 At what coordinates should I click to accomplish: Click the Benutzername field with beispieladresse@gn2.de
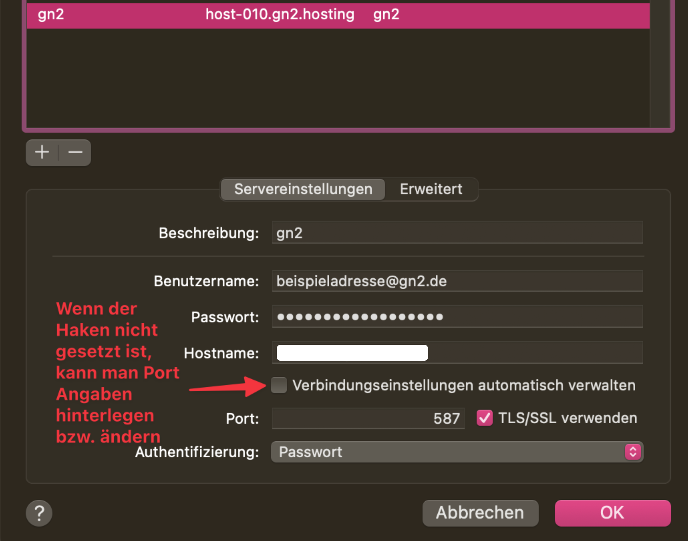(x=457, y=281)
